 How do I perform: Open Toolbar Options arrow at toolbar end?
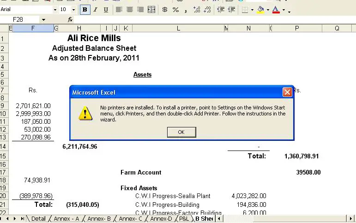point(289,12)
